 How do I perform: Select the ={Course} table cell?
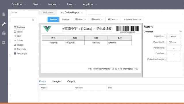pyautogui.click(x=75, y=43)
